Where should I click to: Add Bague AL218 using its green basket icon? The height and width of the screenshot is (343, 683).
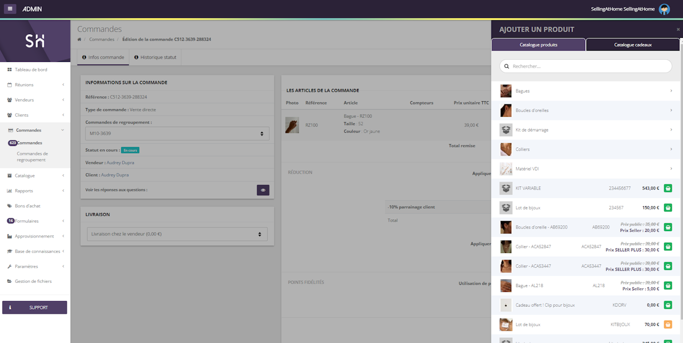pyautogui.click(x=668, y=285)
